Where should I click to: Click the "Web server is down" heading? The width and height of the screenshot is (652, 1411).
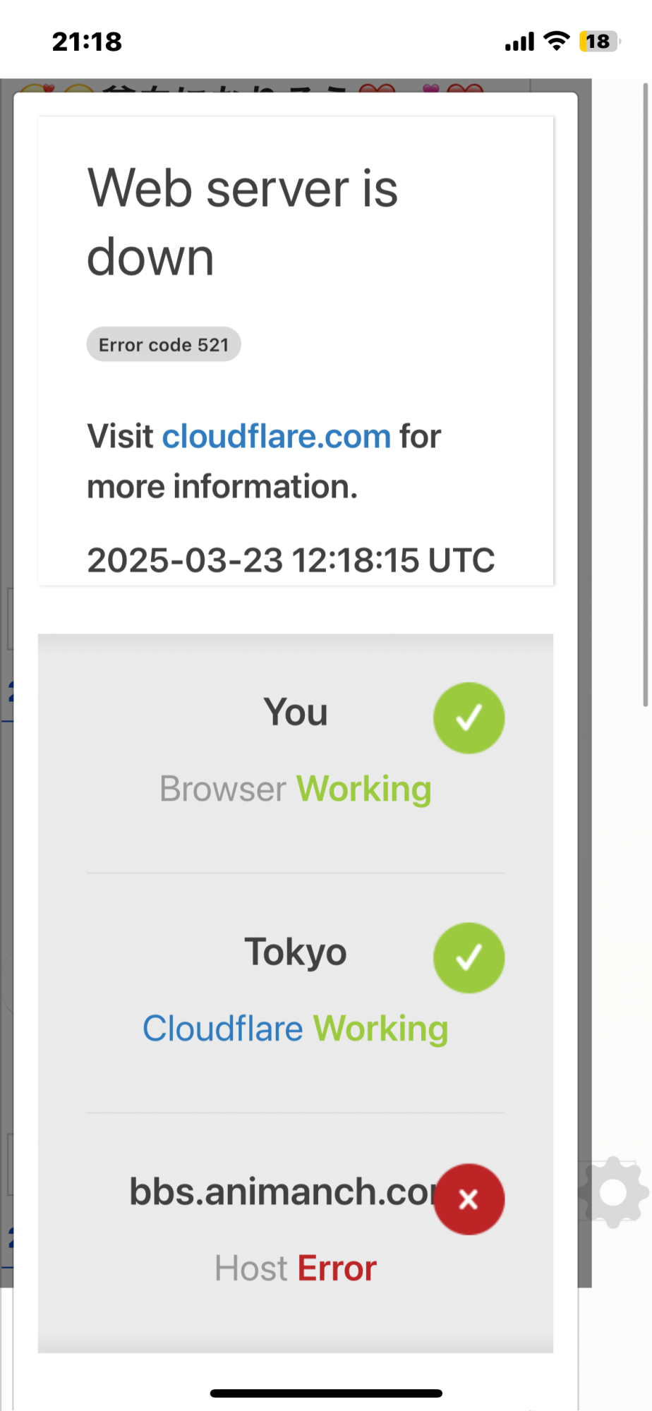[242, 222]
